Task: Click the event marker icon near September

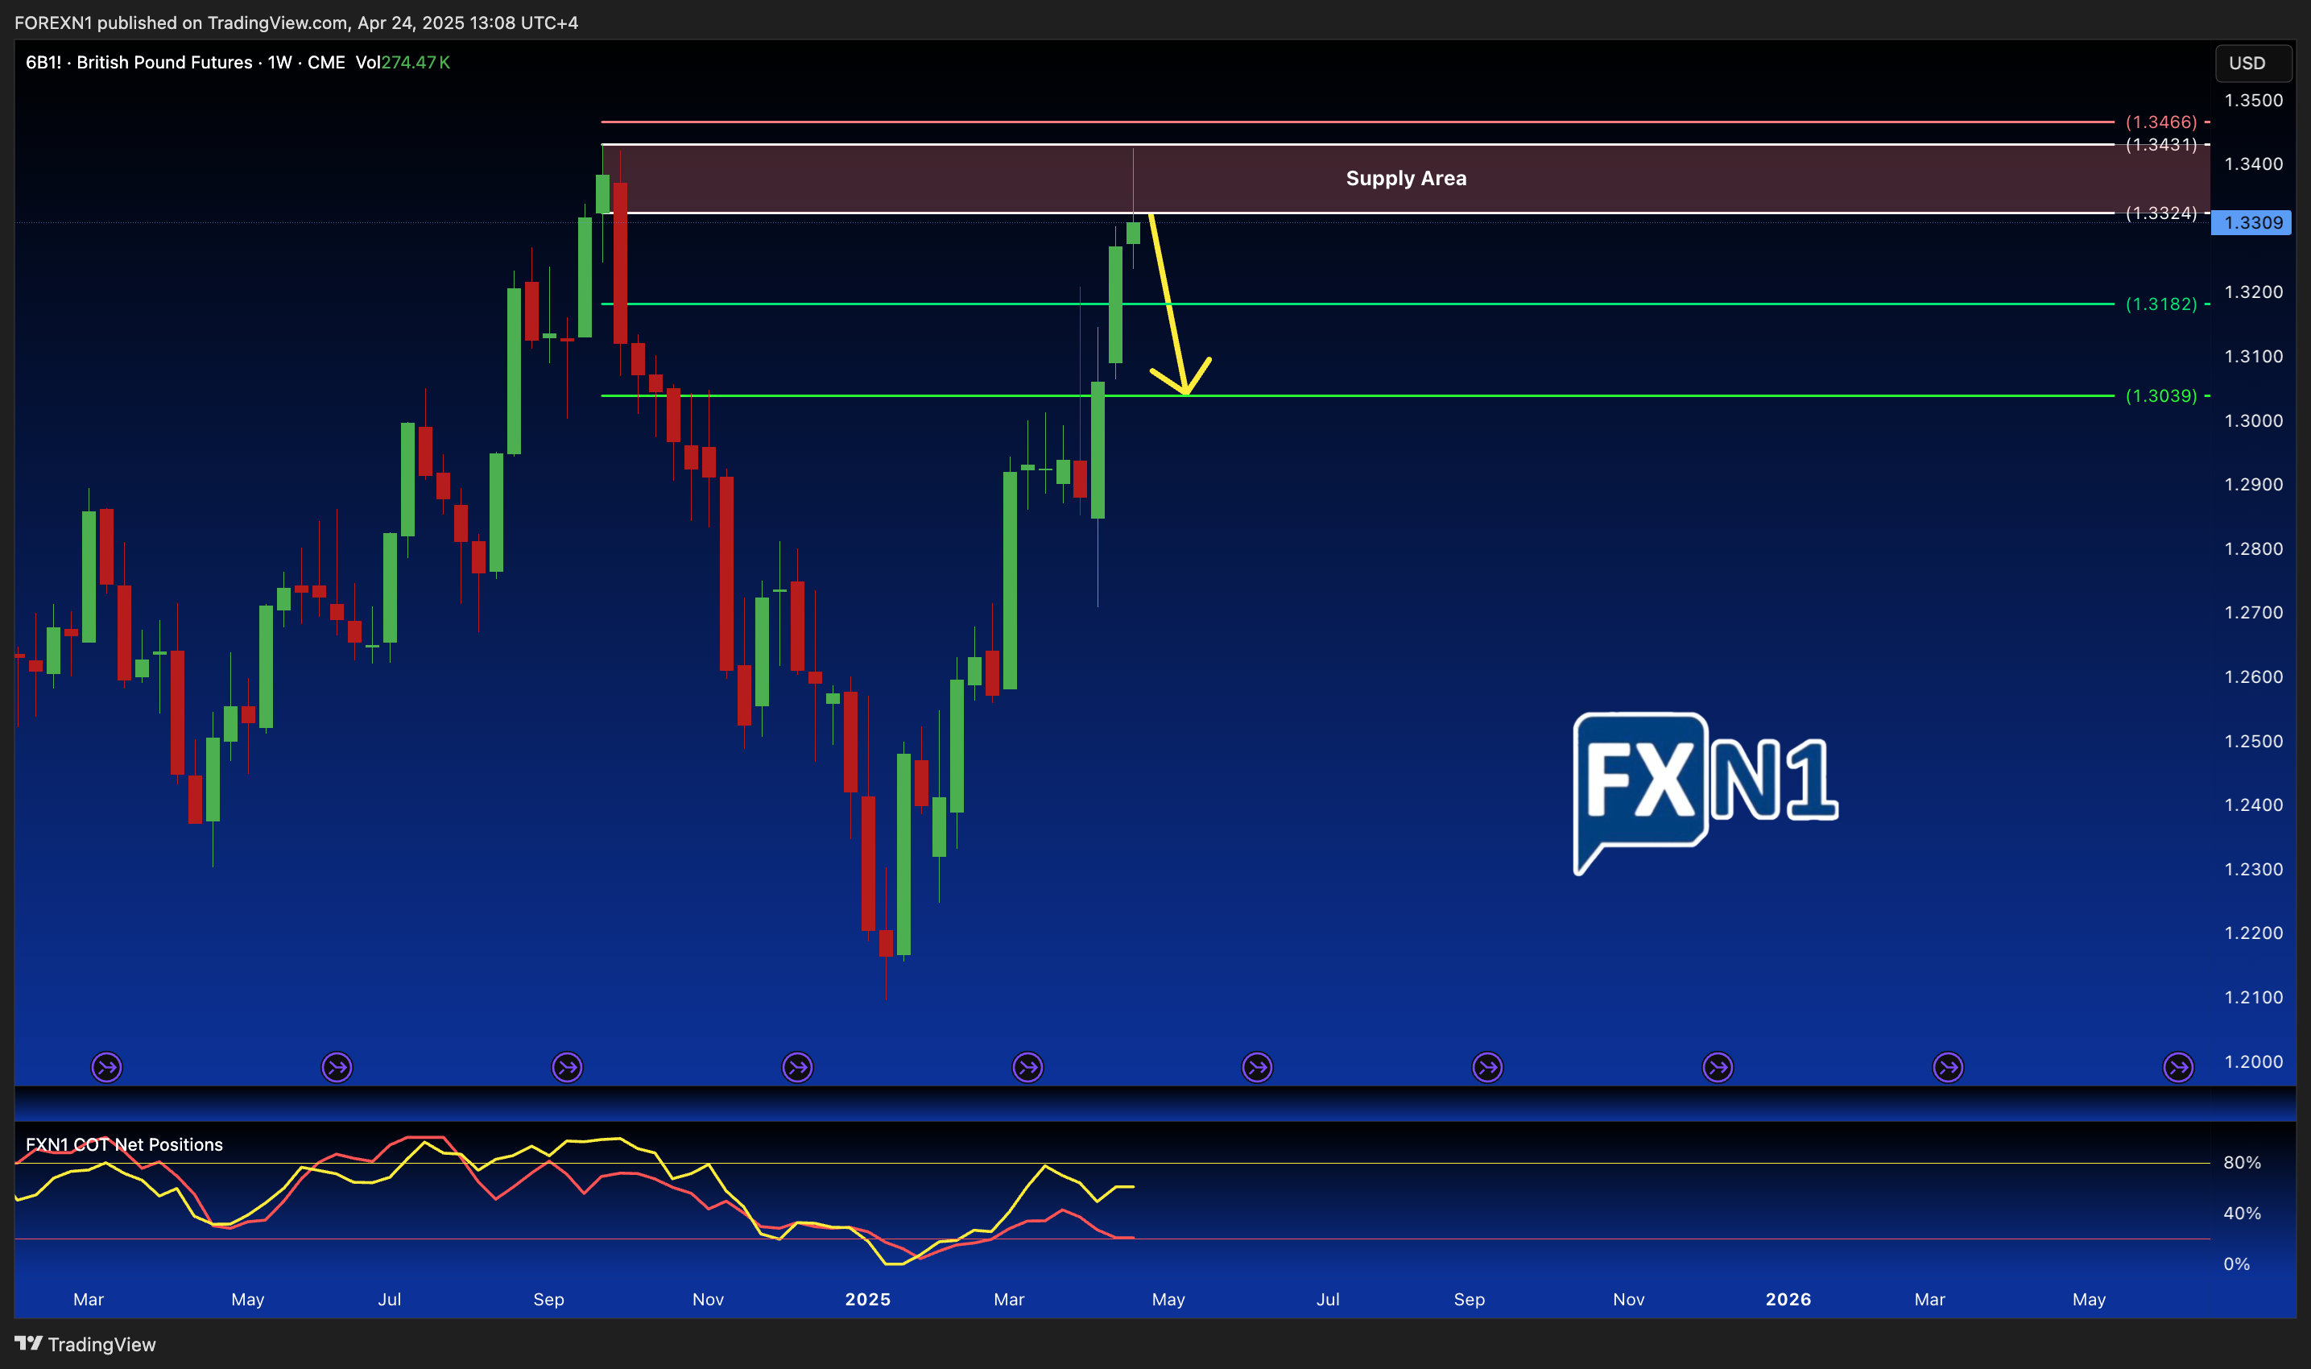Action: pyautogui.click(x=567, y=1067)
